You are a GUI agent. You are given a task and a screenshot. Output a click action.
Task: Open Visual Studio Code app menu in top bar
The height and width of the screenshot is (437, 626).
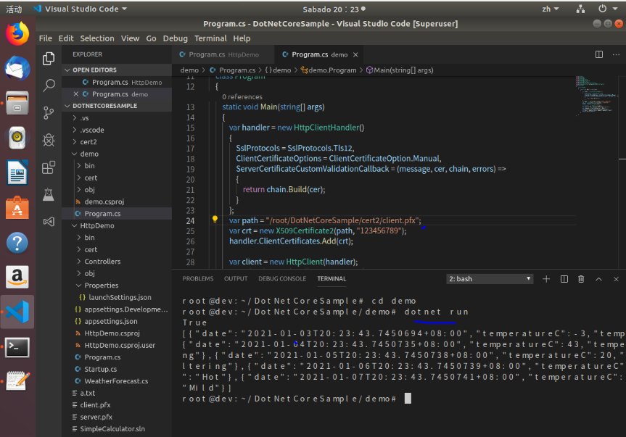tap(80, 9)
